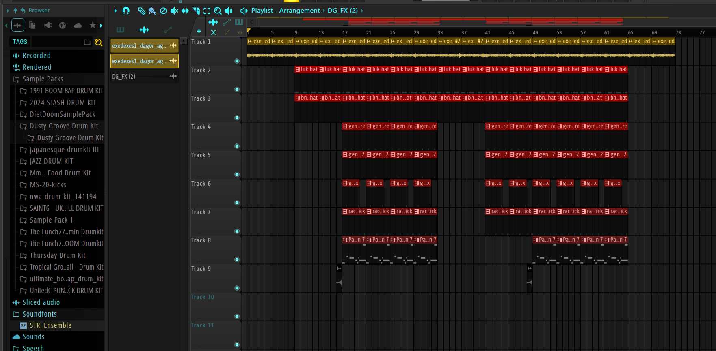This screenshot has width=716, height=351.
Task: Select the Slip tool
Action: [x=185, y=11]
